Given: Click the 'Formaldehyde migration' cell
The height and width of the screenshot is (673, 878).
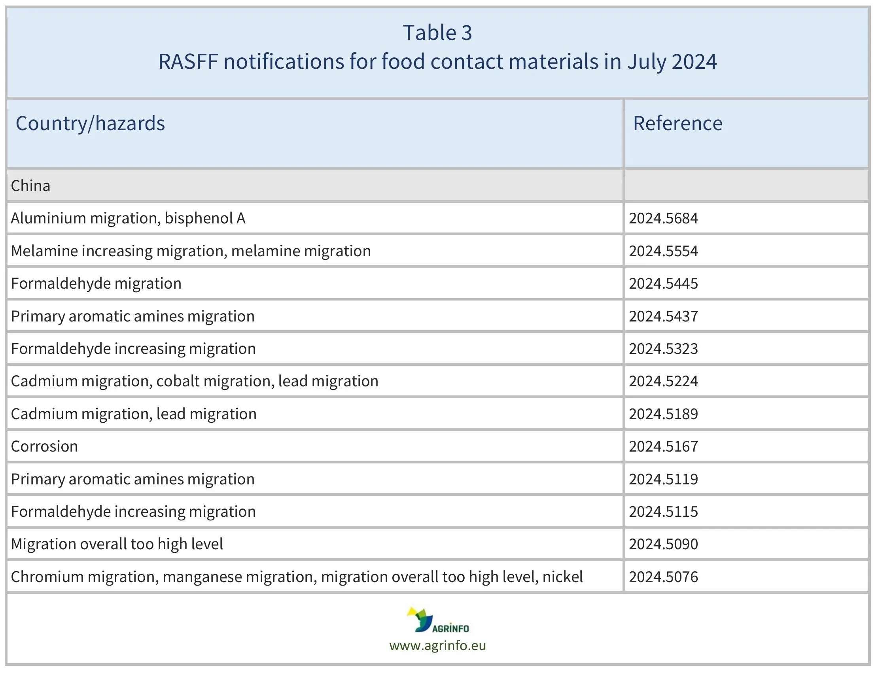Looking at the screenshot, I should coord(315,283).
